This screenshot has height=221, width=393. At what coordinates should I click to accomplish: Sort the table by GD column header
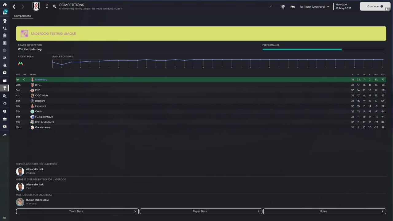coord(376,74)
